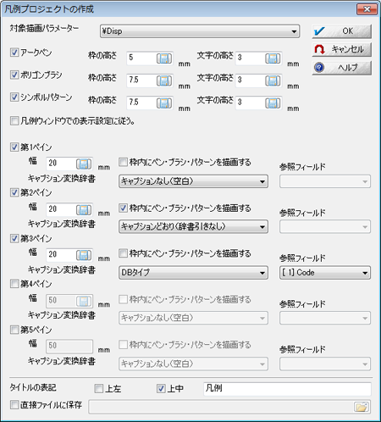
Task: Open calculator for ポリゴンブラシ 枠の高さ
Action: point(164,81)
